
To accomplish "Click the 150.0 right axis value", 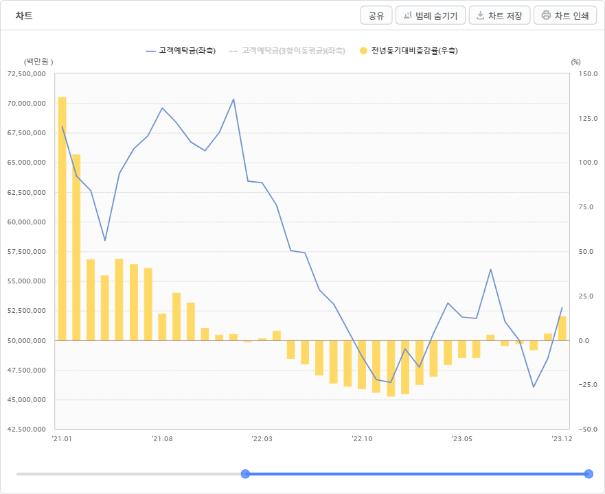I will pyautogui.click(x=589, y=73).
